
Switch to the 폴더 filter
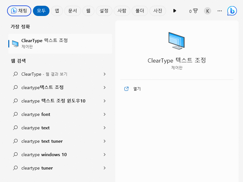[x=140, y=11]
